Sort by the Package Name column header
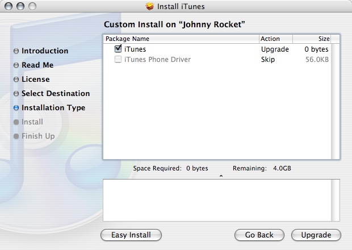This screenshot has height=250, width=352. click(181, 39)
